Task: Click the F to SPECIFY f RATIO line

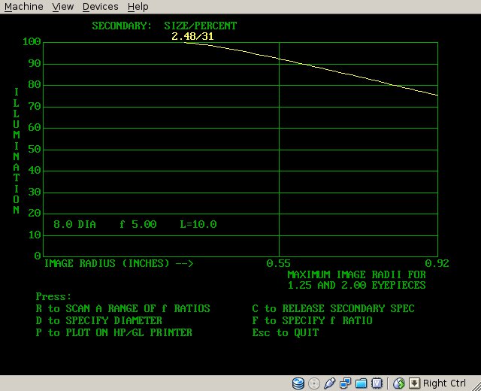Action: tap(313, 320)
